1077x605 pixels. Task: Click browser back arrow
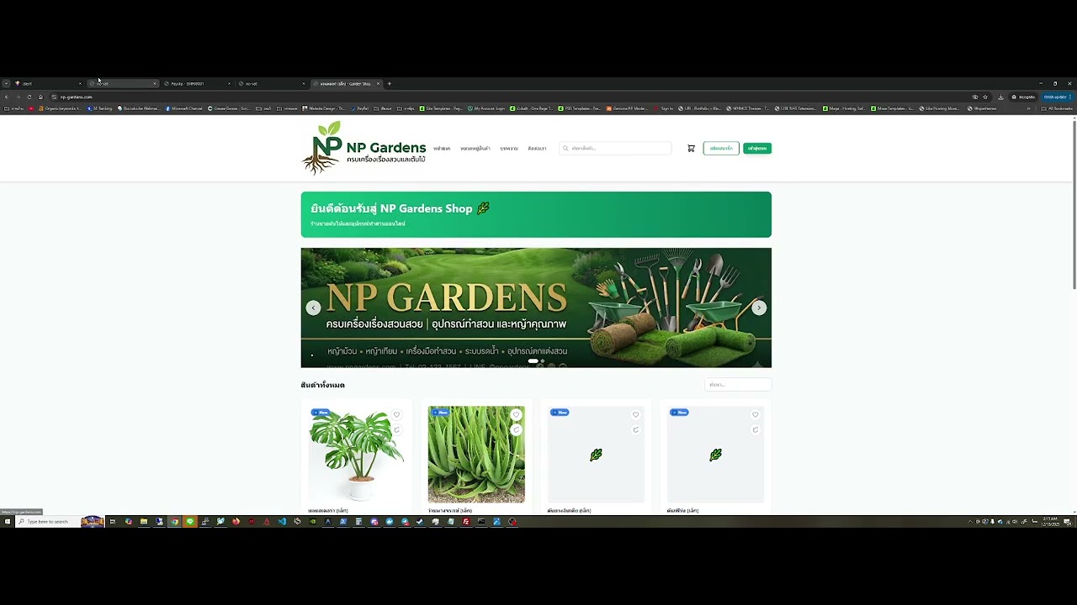(x=7, y=97)
